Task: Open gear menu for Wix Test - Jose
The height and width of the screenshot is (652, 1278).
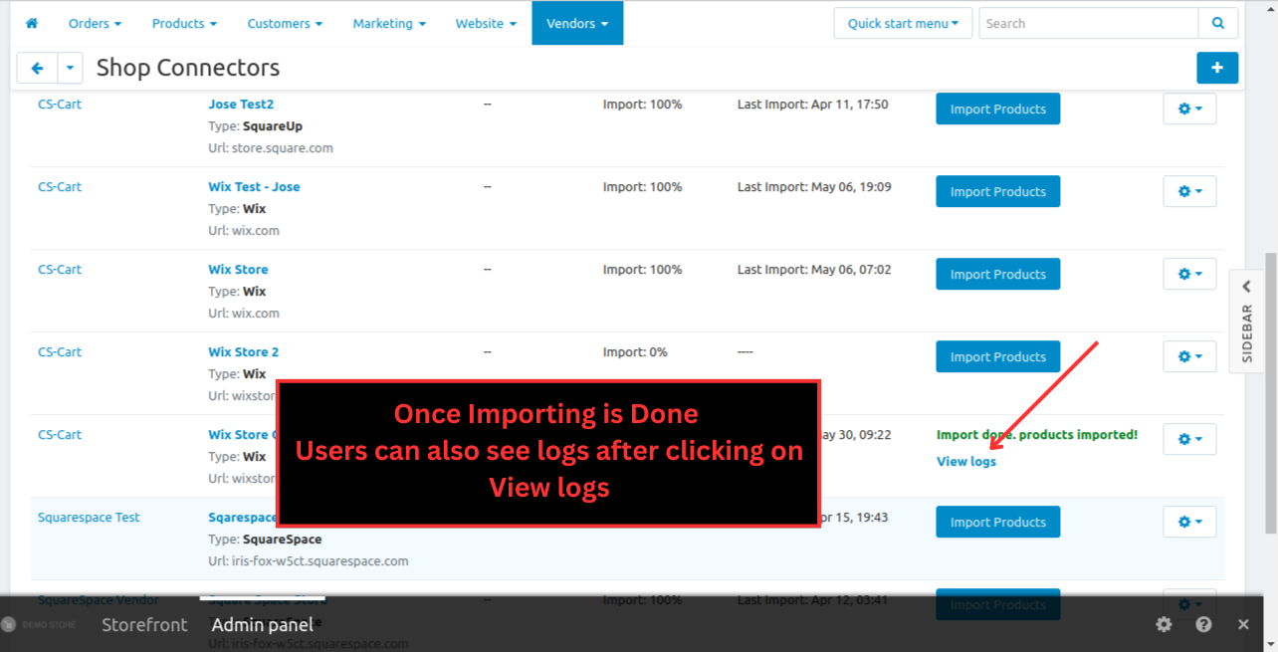Action: [1189, 191]
